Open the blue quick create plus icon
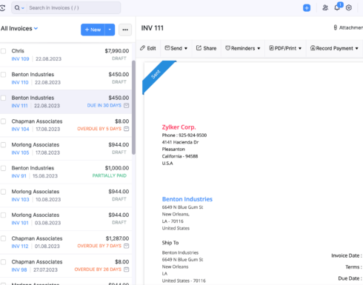Viewport: 363px width, 285px height. (x=307, y=8)
